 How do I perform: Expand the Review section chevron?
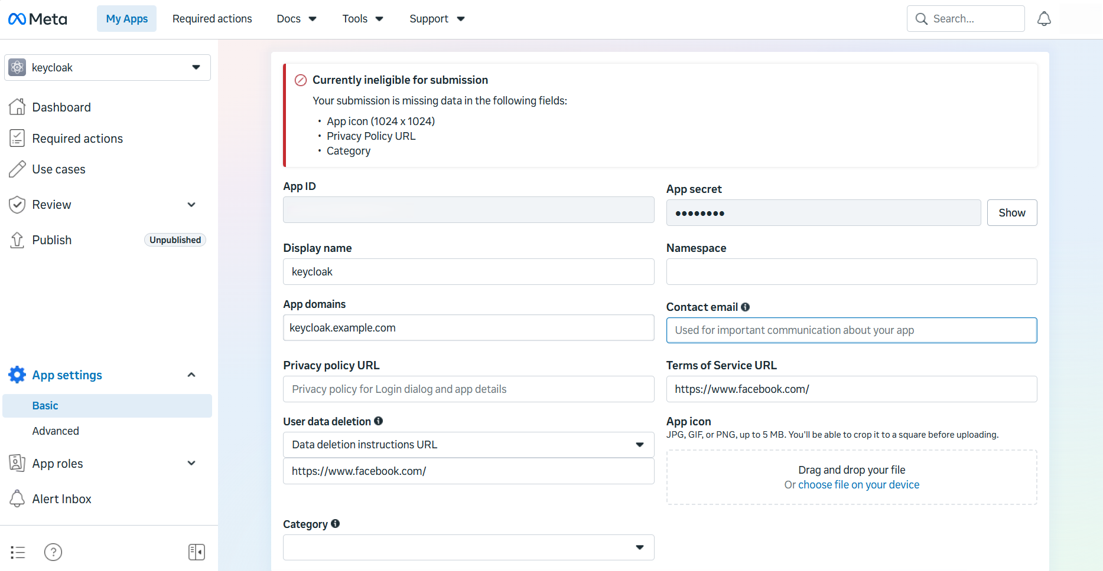pyautogui.click(x=191, y=205)
